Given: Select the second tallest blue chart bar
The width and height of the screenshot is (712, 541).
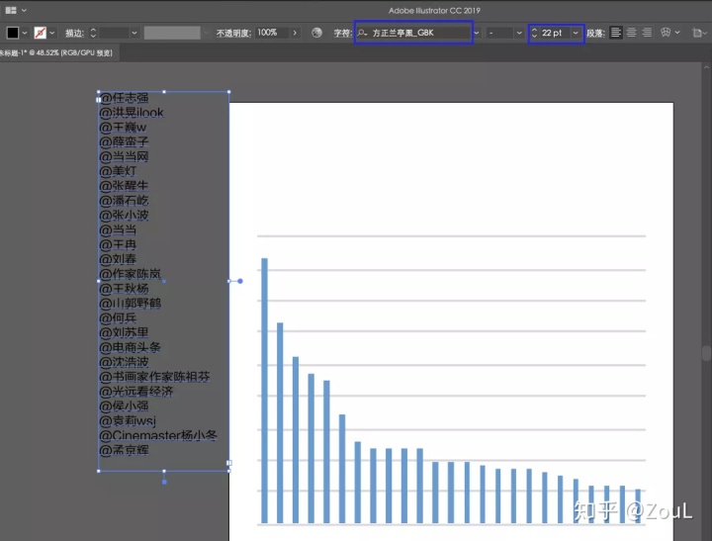Looking at the screenshot, I should tap(280, 423).
